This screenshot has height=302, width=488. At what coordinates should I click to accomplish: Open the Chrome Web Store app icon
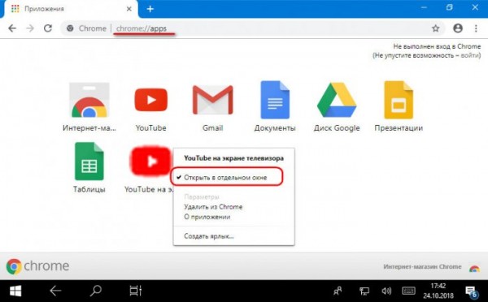point(89,100)
